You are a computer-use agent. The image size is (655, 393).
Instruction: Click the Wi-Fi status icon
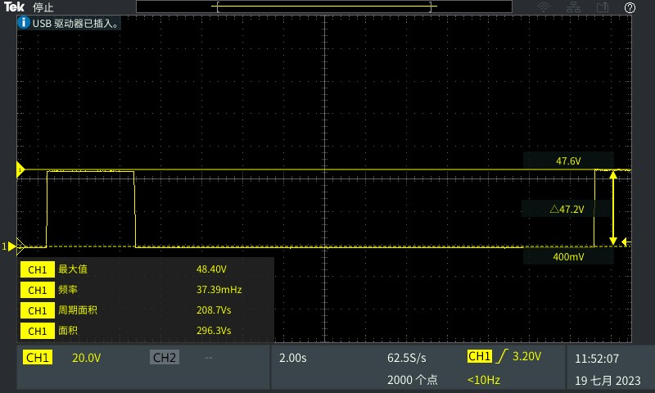pyautogui.click(x=543, y=7)
